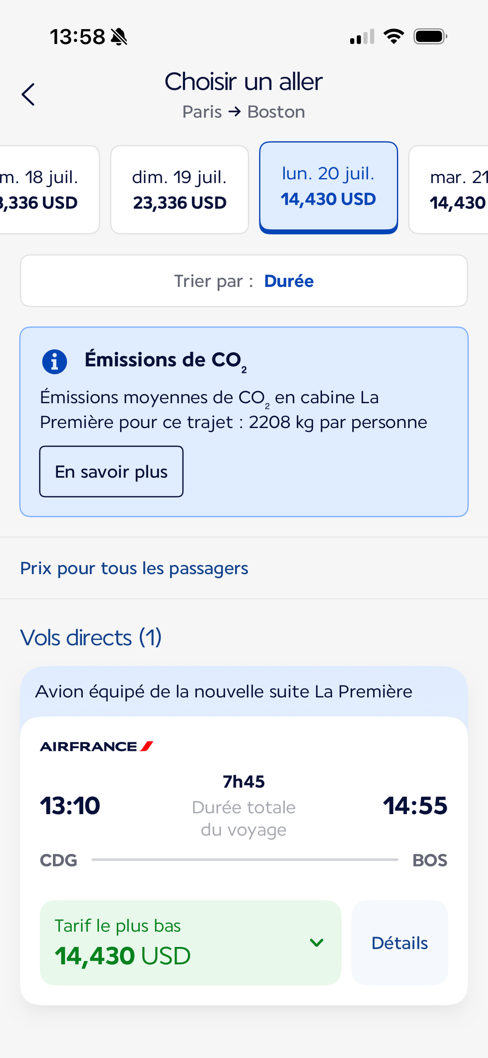Select the mar. 21 date tab
The width and height of the screenshot is (488, 1058).
coord(449,189)
